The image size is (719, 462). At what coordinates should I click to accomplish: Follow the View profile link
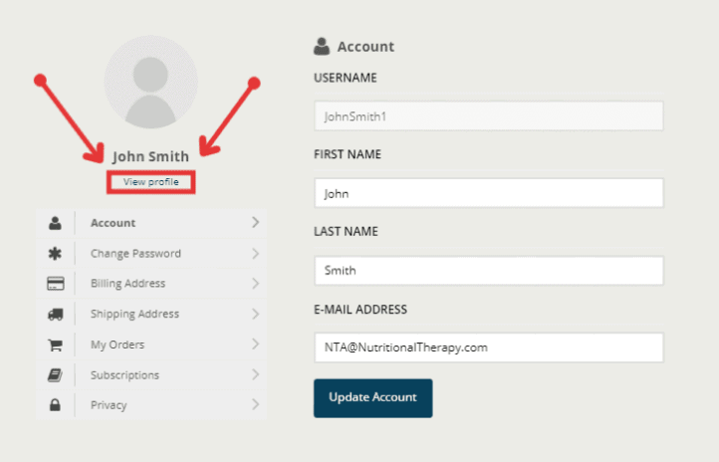click(150, 182)
